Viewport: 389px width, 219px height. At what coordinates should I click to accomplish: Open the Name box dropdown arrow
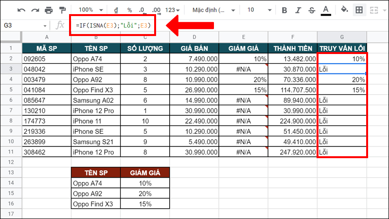pos(45,26)
